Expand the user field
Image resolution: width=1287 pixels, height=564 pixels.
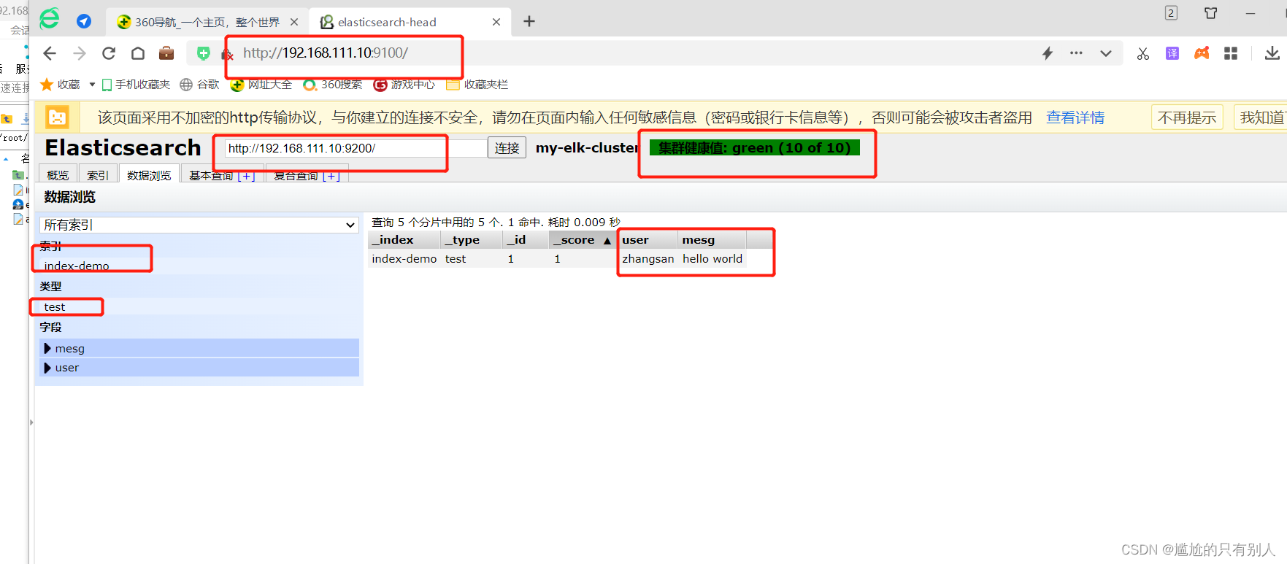tap(199, 368)
